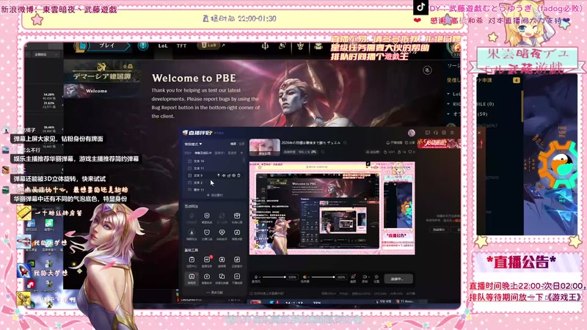
Task: Select the Welcome news item
Action: click(101, 91)
